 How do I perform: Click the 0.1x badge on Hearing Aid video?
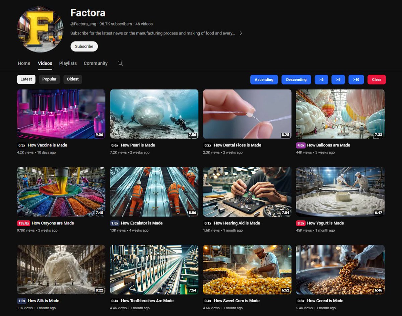click(208, 223)
